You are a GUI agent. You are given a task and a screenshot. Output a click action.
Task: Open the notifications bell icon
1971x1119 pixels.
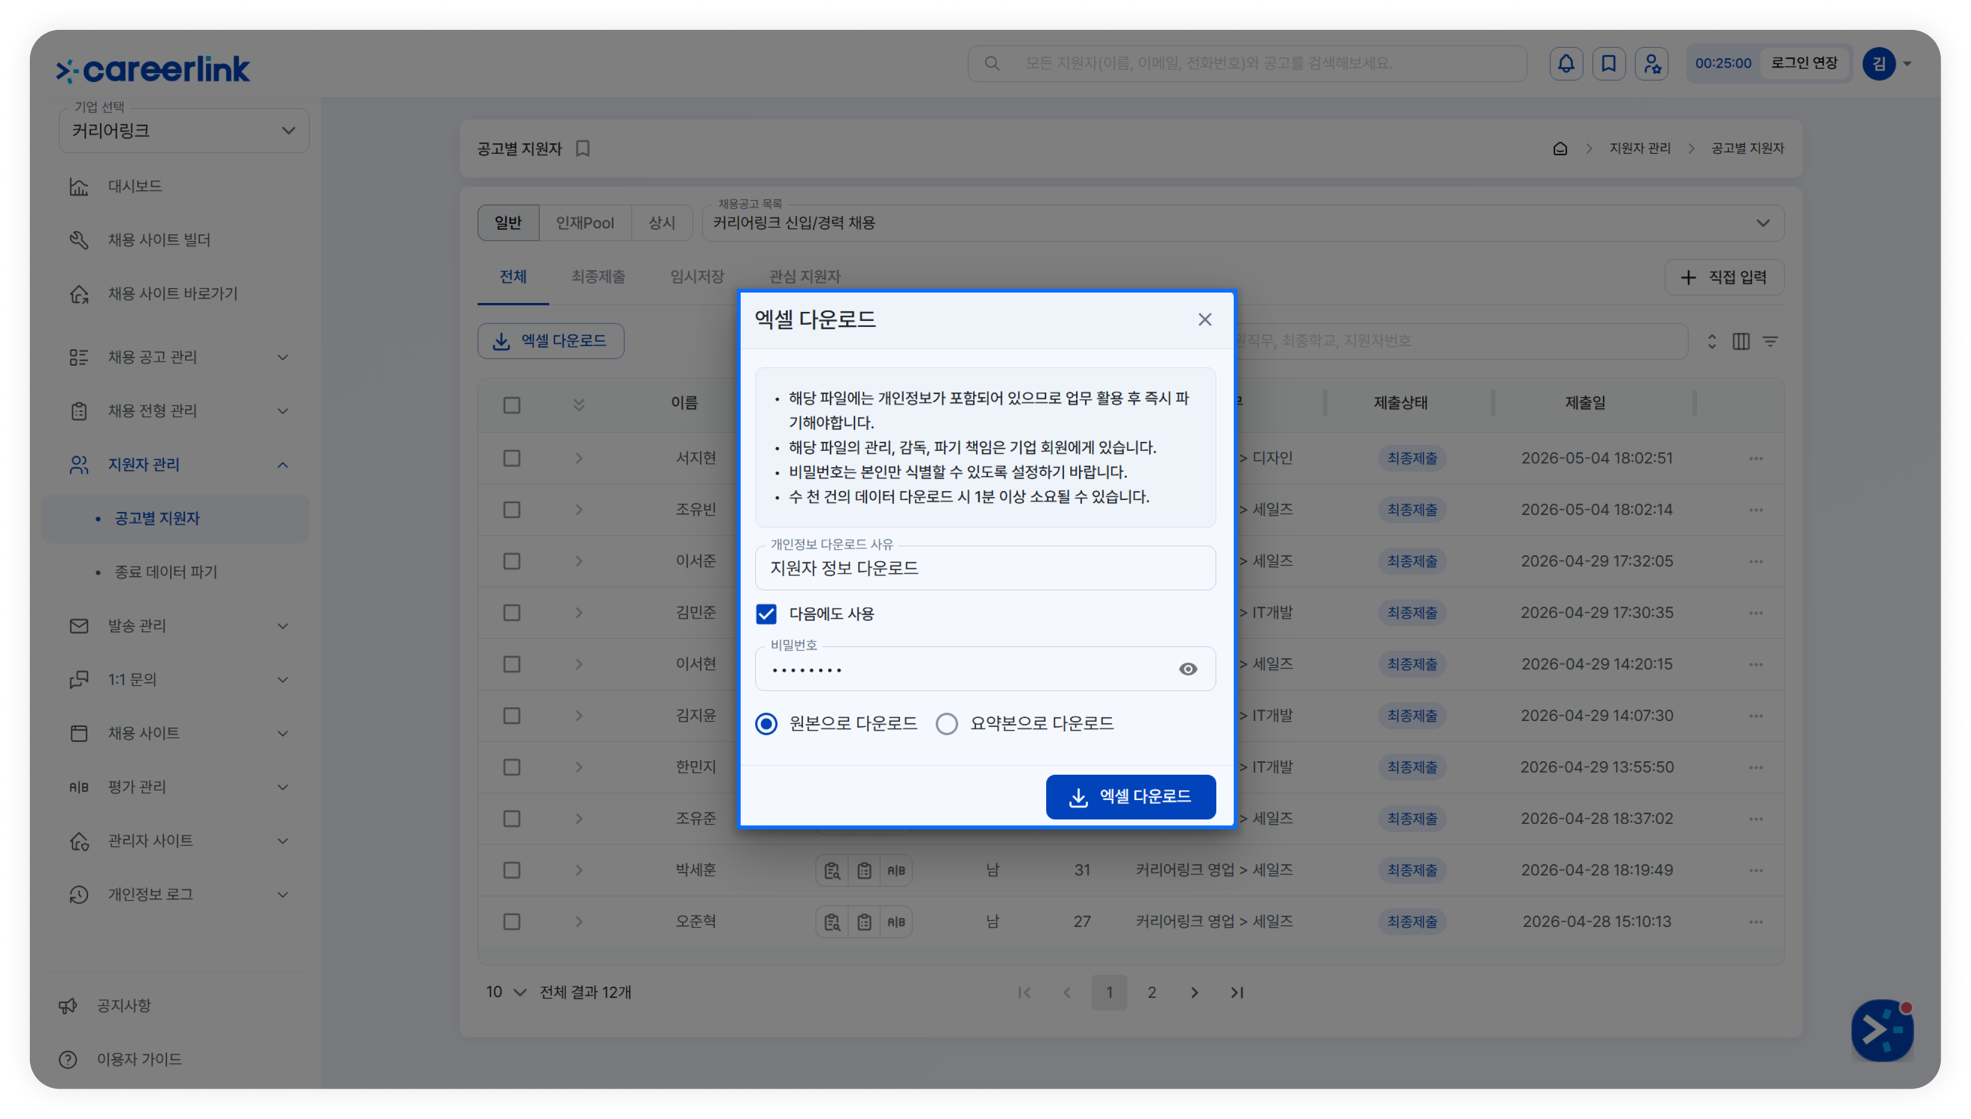(1565, 64)
